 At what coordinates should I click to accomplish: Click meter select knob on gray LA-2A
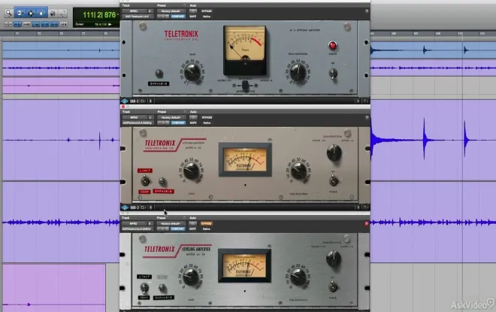coord(334,153)
